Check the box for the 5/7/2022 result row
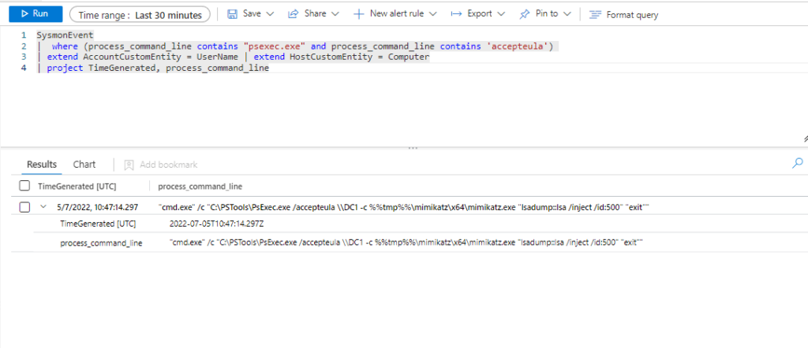The image size is (808, 348). pyautogui.click(x=24, y=207)
